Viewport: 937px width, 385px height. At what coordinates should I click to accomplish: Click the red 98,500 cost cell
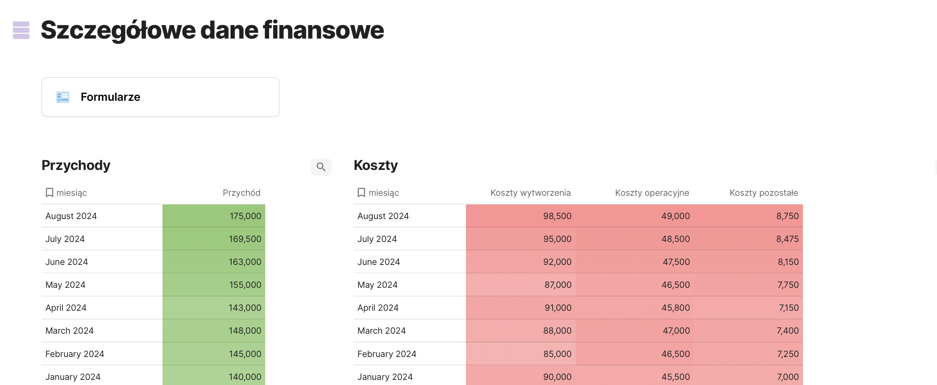tap(521, 216)
